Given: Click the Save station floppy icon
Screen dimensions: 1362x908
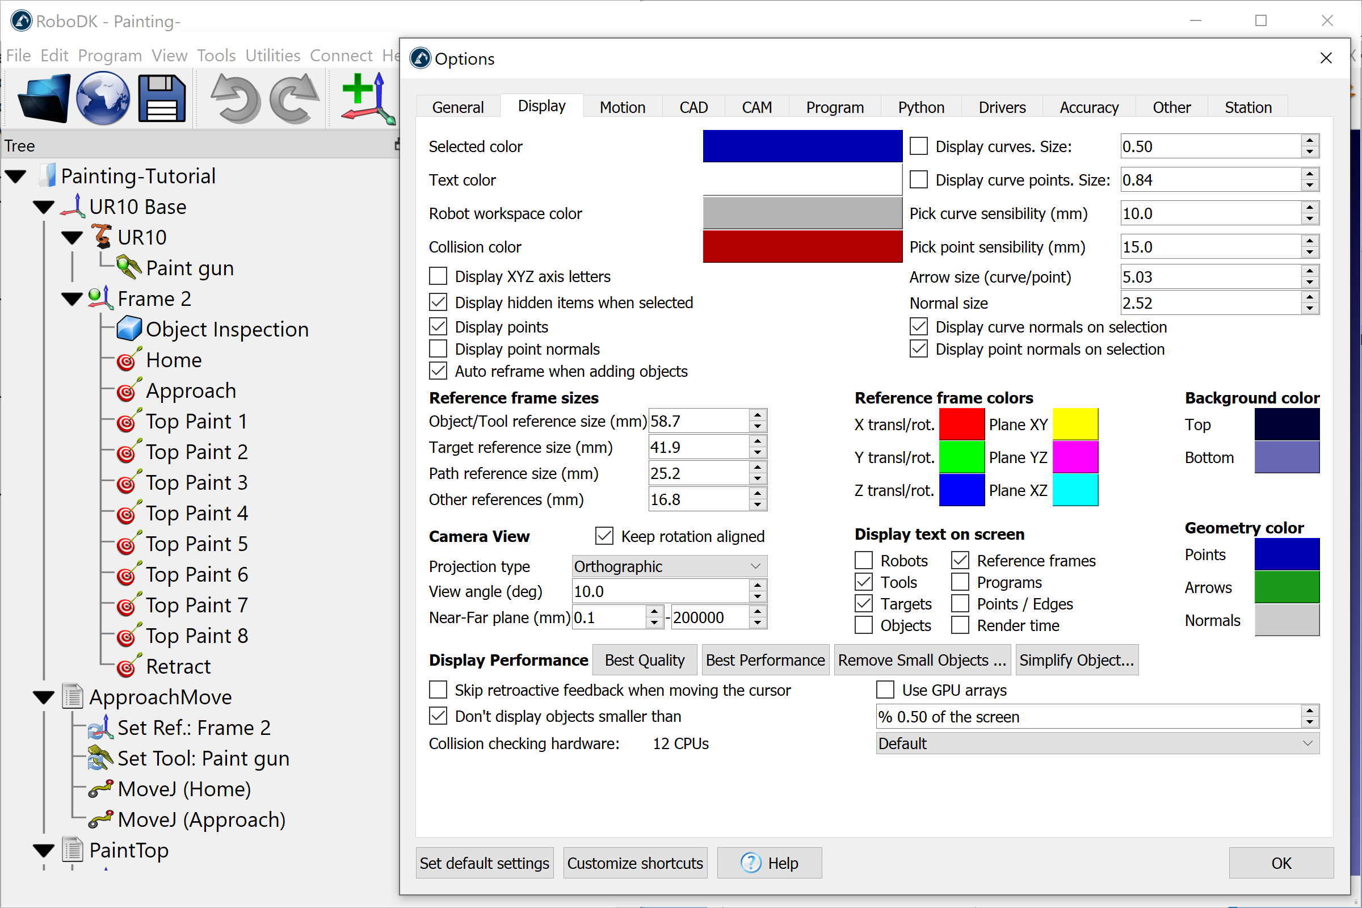Looking at the screenshot, I should (162, 98).
